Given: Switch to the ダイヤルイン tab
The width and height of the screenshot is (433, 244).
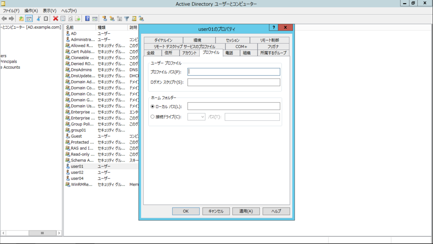Looking at the screenshot, I should click(163, 40).
